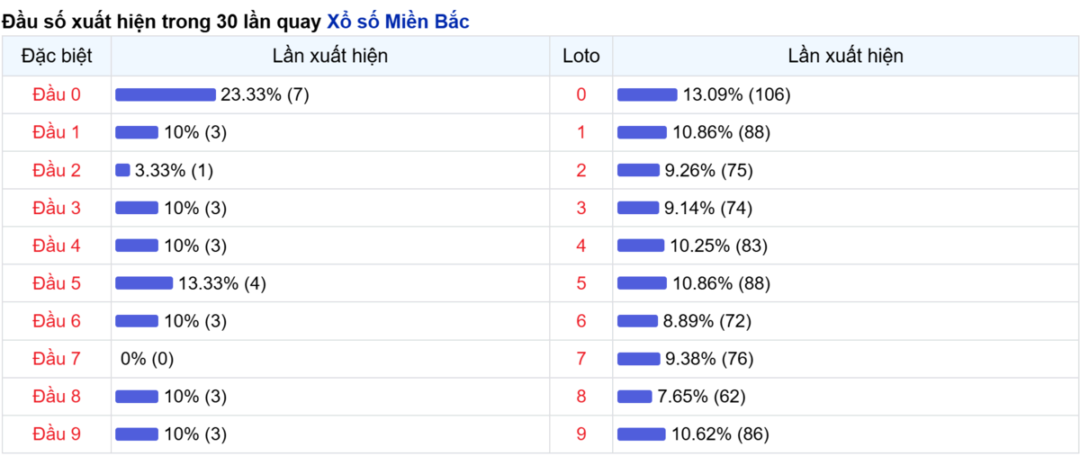Click the Loto column header

coord(581,56)
